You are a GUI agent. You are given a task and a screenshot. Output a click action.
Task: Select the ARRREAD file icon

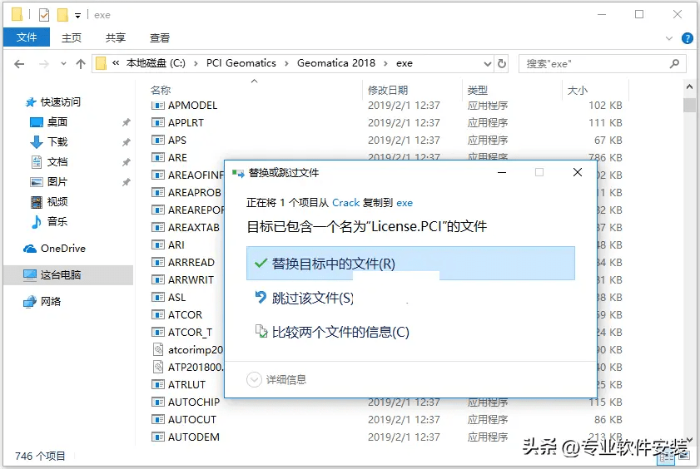157,262
